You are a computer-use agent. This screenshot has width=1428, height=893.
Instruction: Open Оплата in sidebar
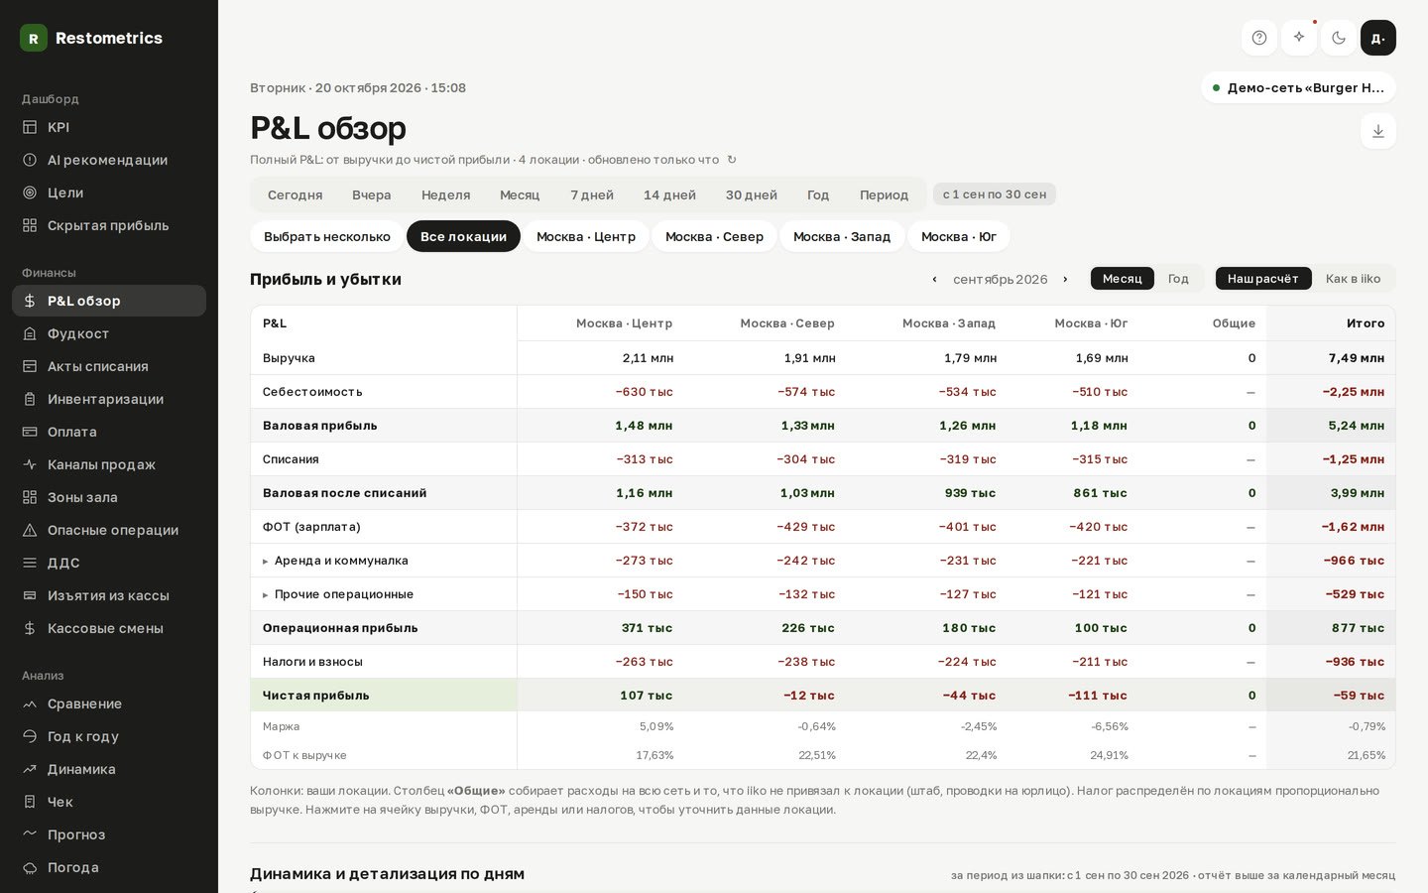109,432
